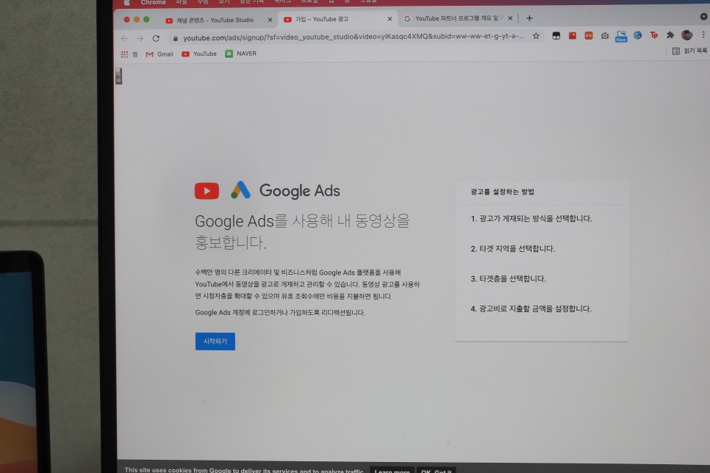The image size is (710, 473).
Task: Open a new tab with the plus
Action: click(x=529, y=18)
